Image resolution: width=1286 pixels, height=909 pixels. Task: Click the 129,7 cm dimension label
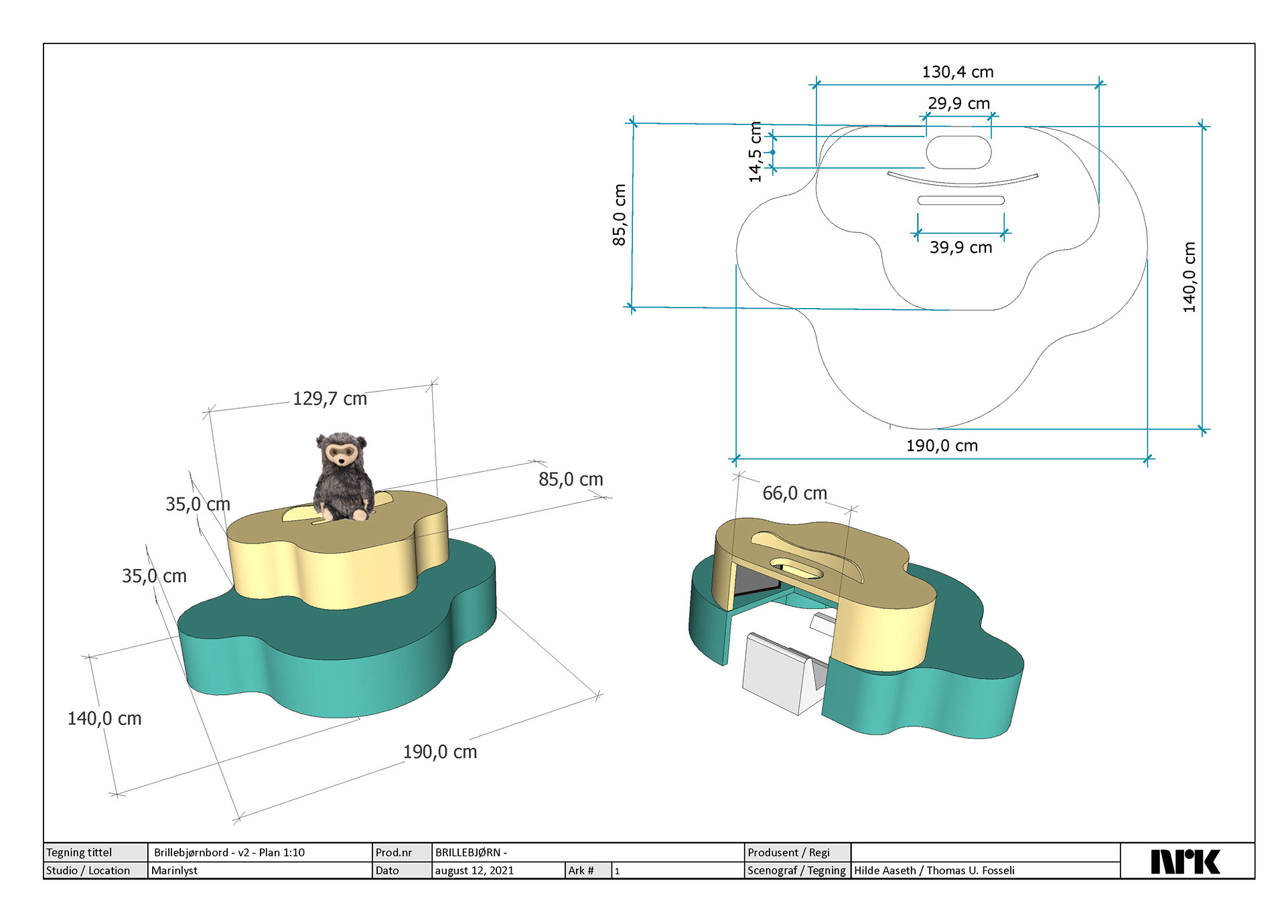[330, 399]
